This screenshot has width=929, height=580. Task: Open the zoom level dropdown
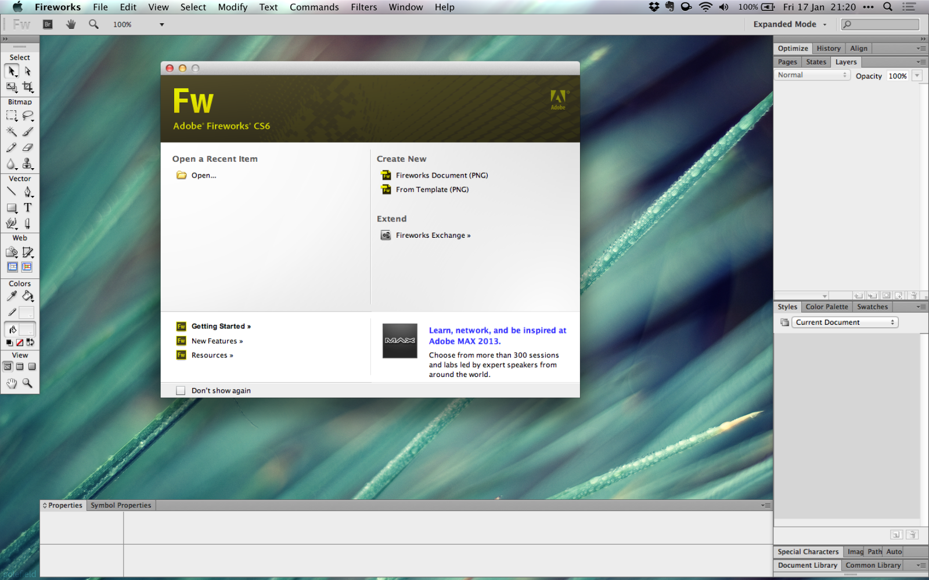coord(162,24)
